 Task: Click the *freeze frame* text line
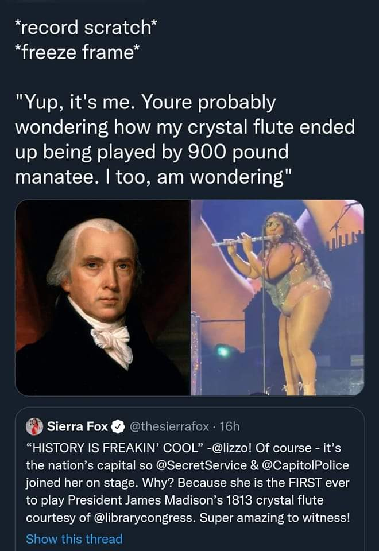(x=77, y=53)
